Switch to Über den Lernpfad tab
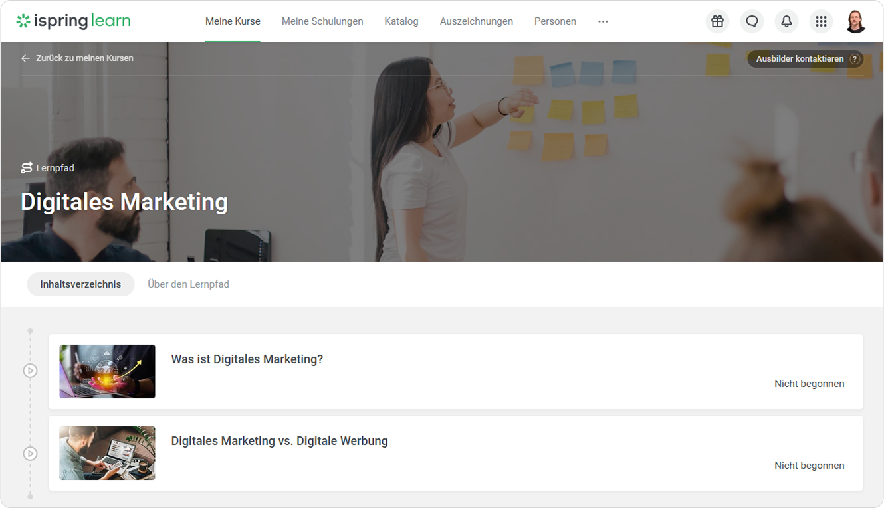884x508 pixels. click(188, 284)
